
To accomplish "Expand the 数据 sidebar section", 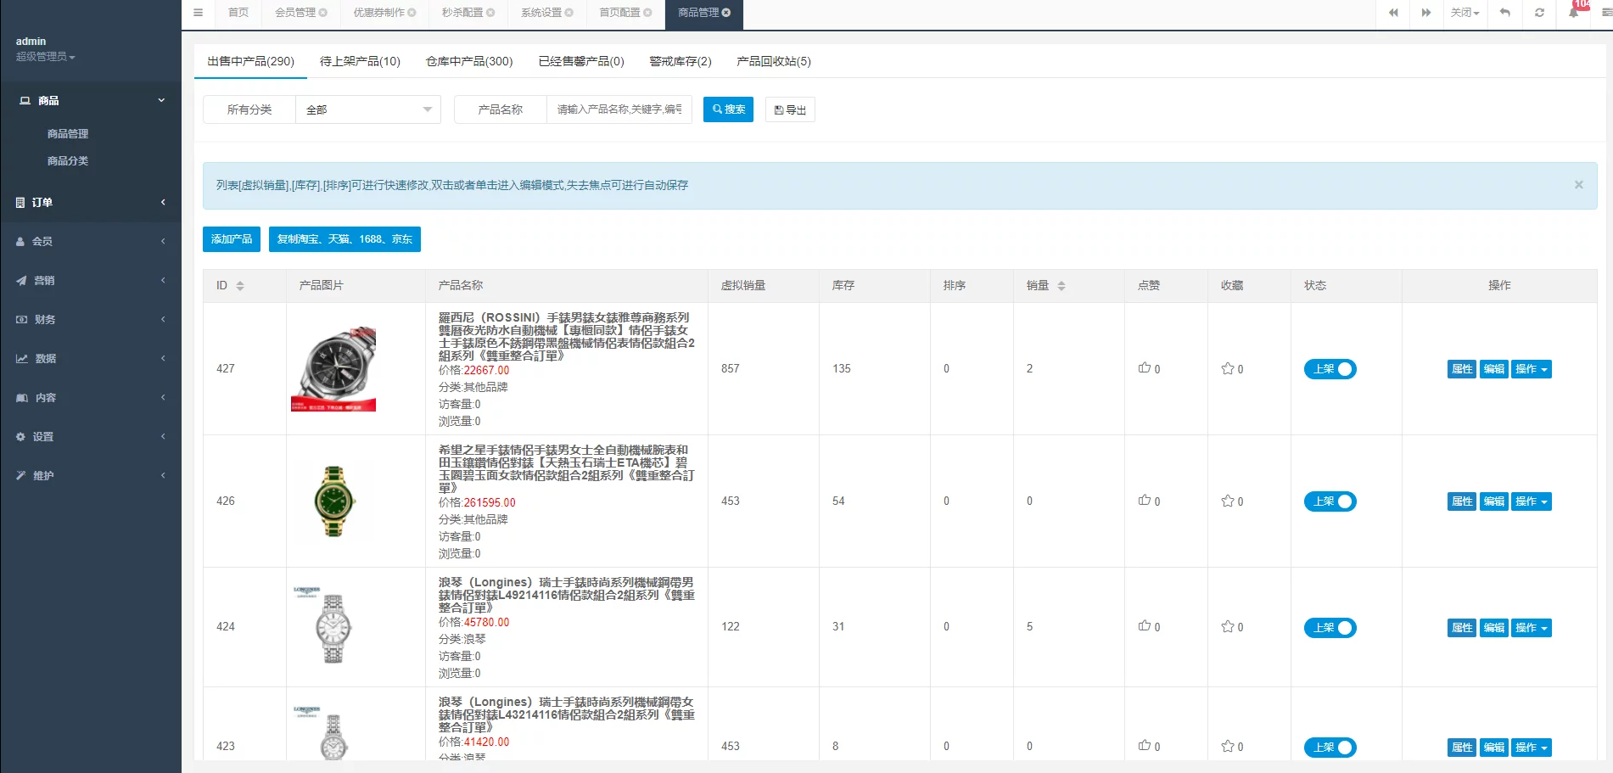I will (x=91, y=358).
